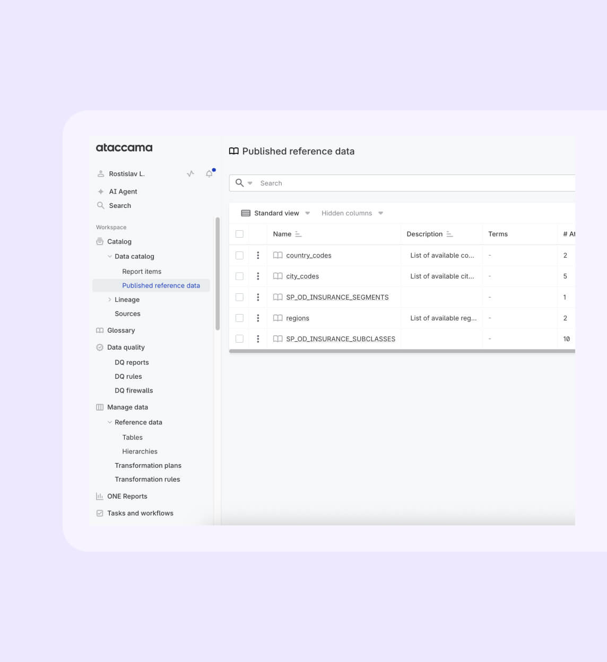Open Reference data in the sidebar

138,423
